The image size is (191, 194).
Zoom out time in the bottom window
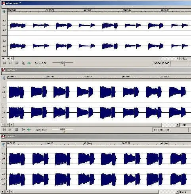point(8,192)
